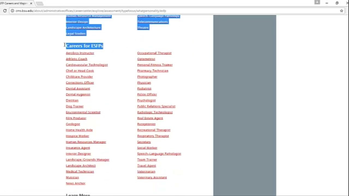
Task: Open the Travel Agent link
Action: (146, 166)
